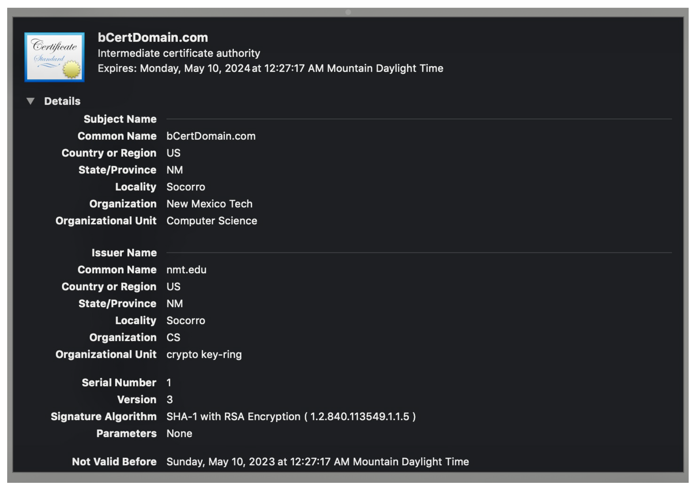Select the crypto key-ring organizational unit value
699x492 pixels.
(204, 355)
